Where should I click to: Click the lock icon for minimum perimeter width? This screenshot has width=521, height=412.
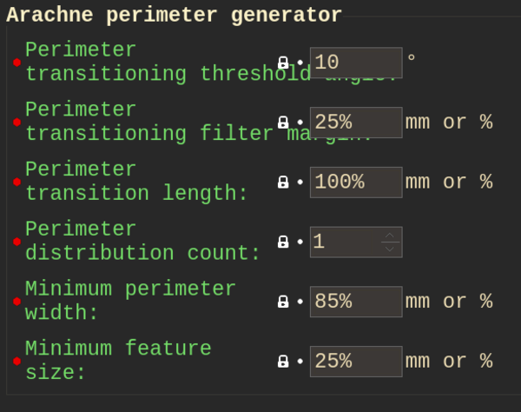tap(283, 302)
